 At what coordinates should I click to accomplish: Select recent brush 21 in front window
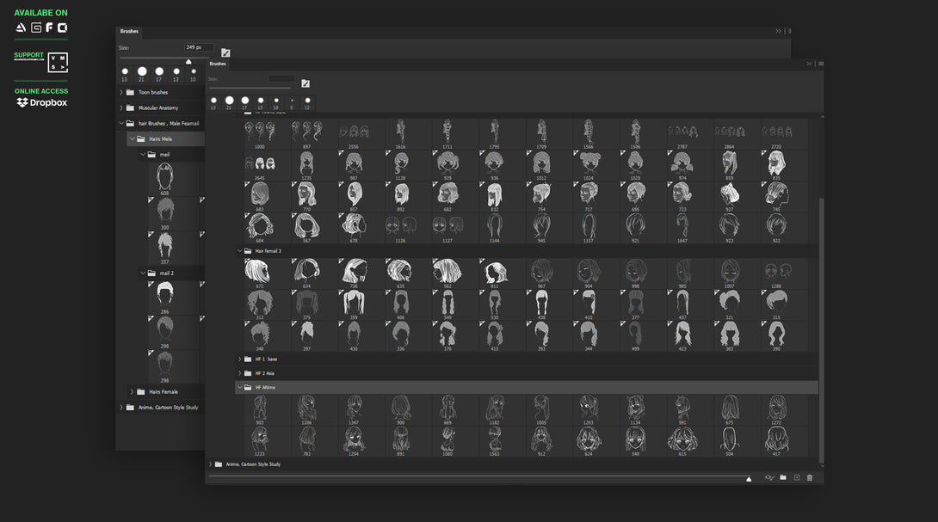[229, 102]
